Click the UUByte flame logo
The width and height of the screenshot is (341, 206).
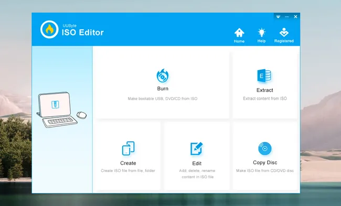(x=49, y=29)
